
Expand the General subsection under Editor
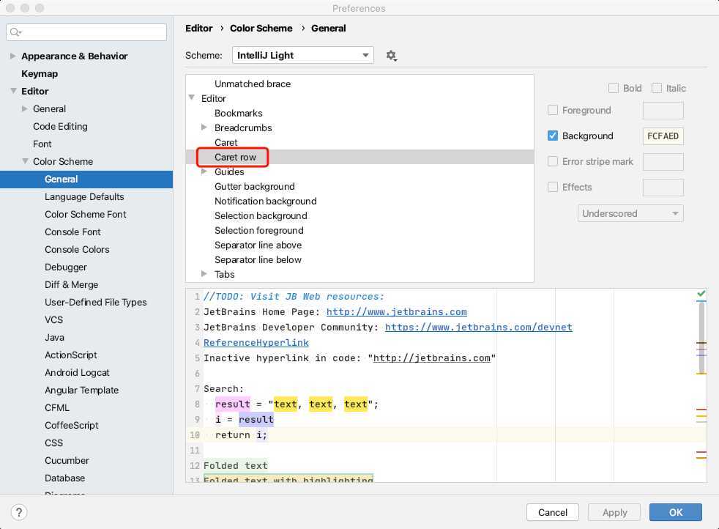[x=24, y=108]
